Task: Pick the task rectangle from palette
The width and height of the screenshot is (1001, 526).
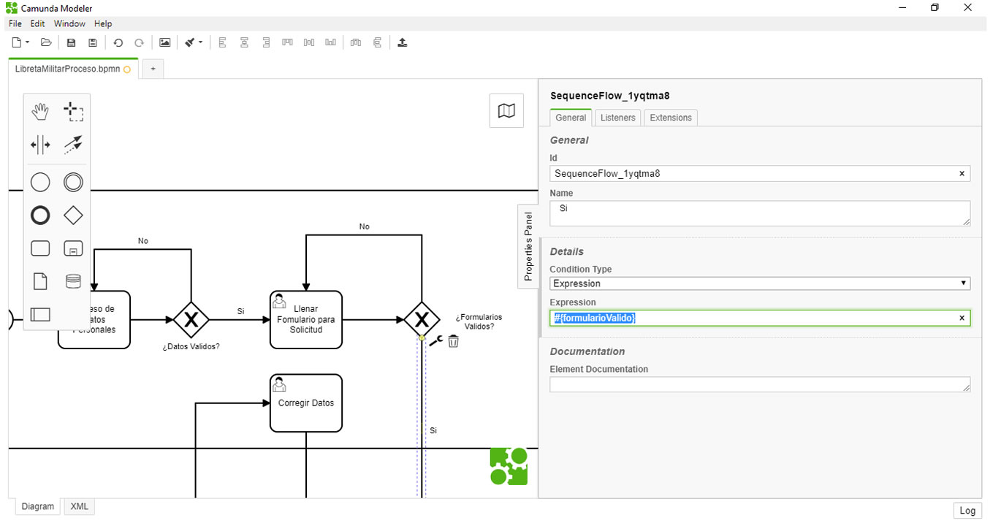Action: [40, 248]
